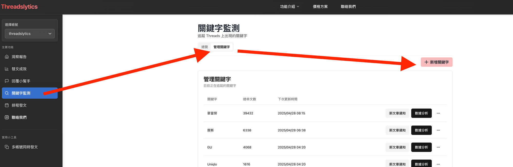Click 新文章通知 for GU
The height and width of the screenshot is (167, 513).
(x=397, y=147)
